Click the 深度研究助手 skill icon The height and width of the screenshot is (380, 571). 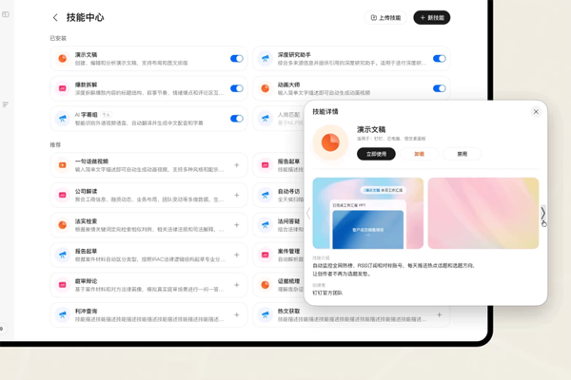(266, 59)
